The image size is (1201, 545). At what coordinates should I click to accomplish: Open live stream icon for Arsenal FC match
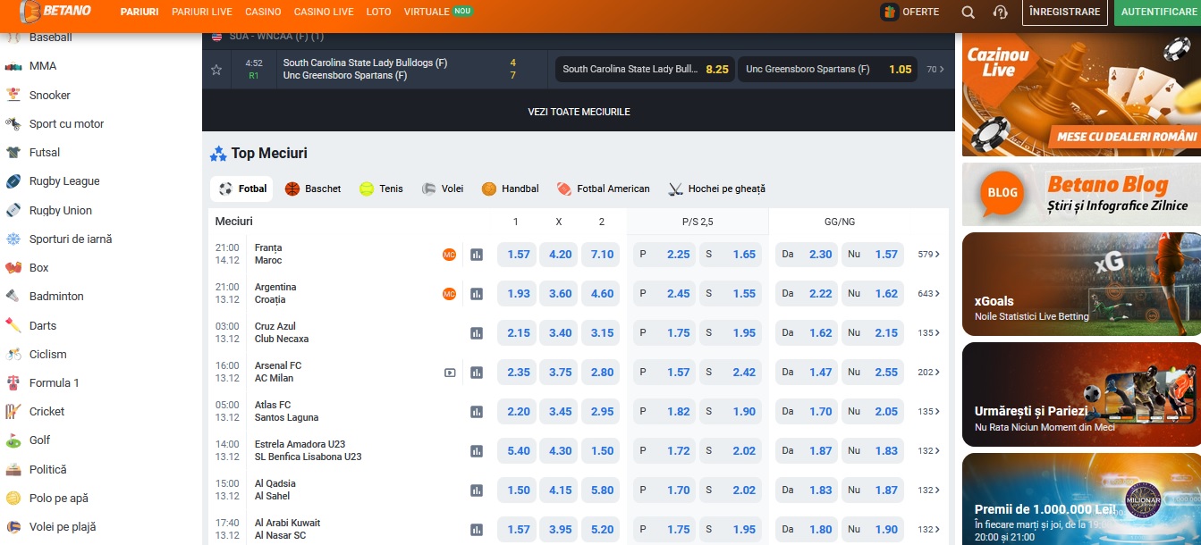[450, 373]
